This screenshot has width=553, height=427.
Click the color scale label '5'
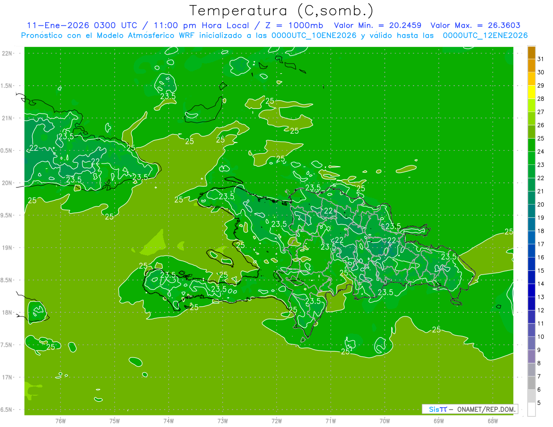point(539,403)
